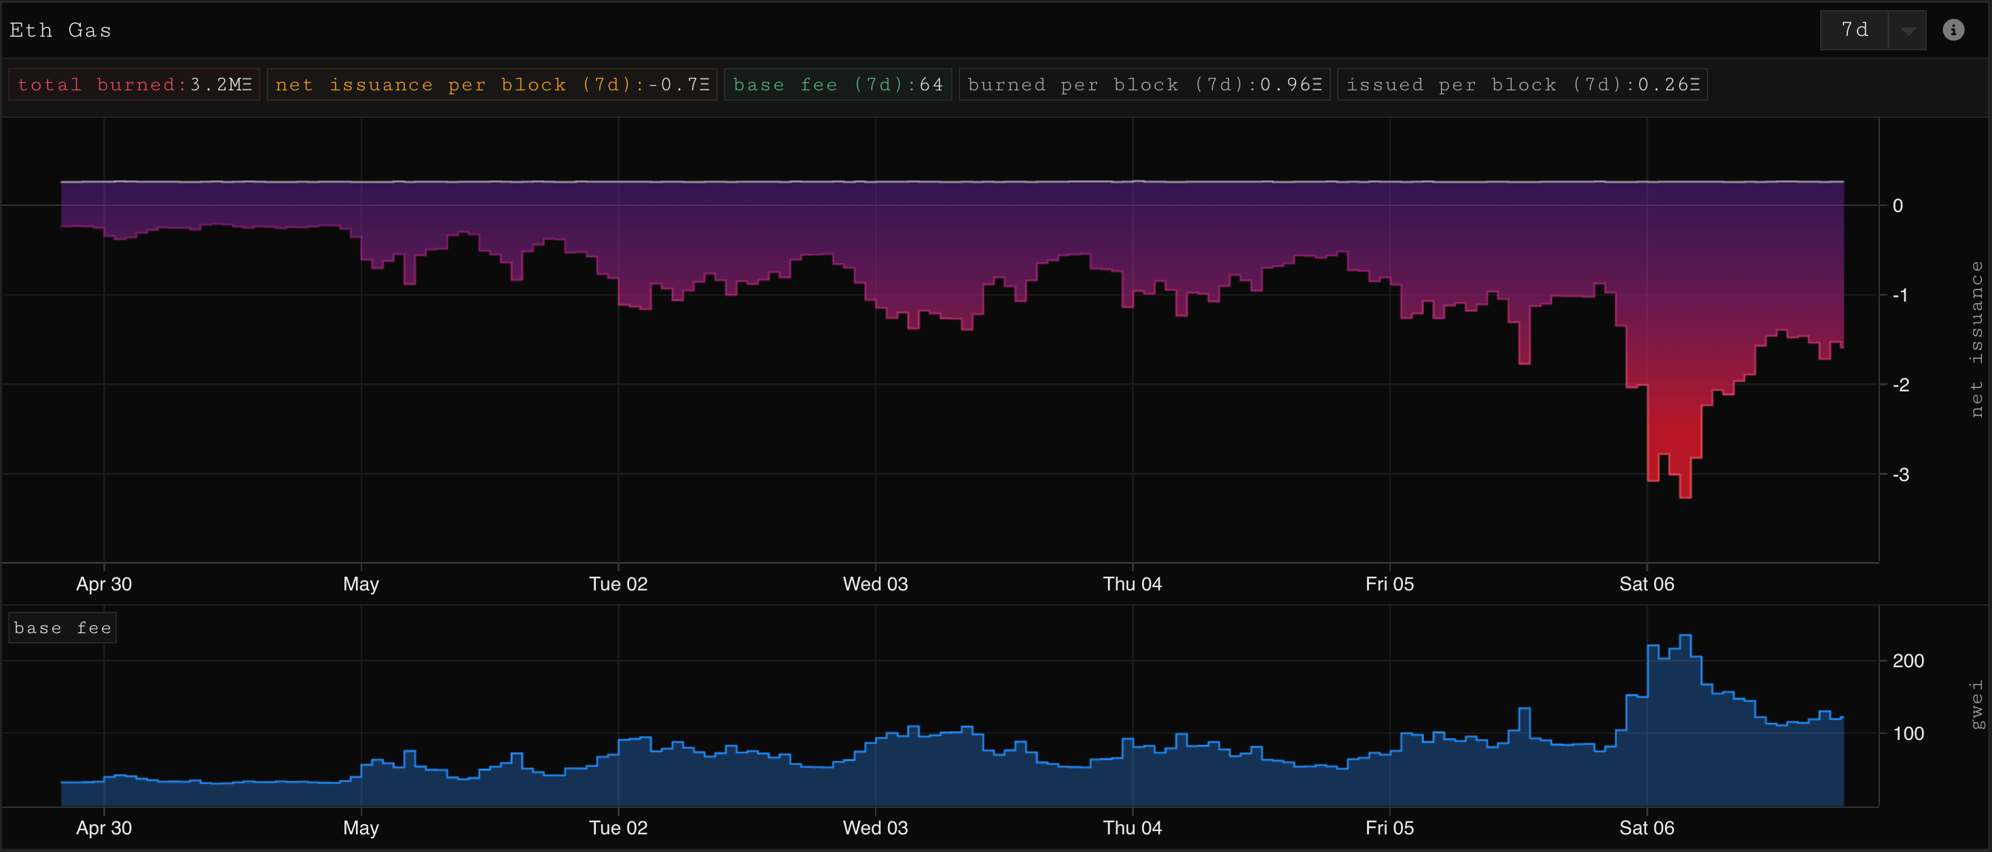This screenshot has width=1992, height=852.
Task: Click Wed 03 tick on upper chart axis
Action: (875, 584)
